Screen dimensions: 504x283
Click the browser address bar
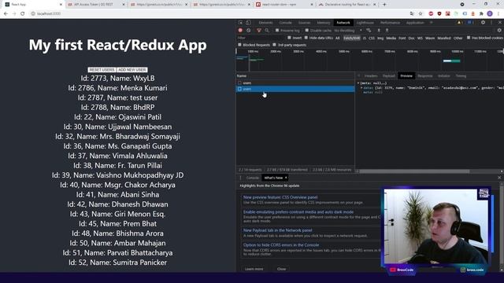(219, 13)
